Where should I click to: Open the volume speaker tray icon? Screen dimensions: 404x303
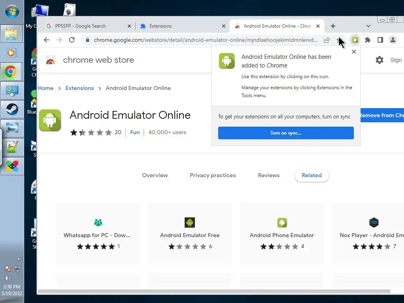(8, 278)
